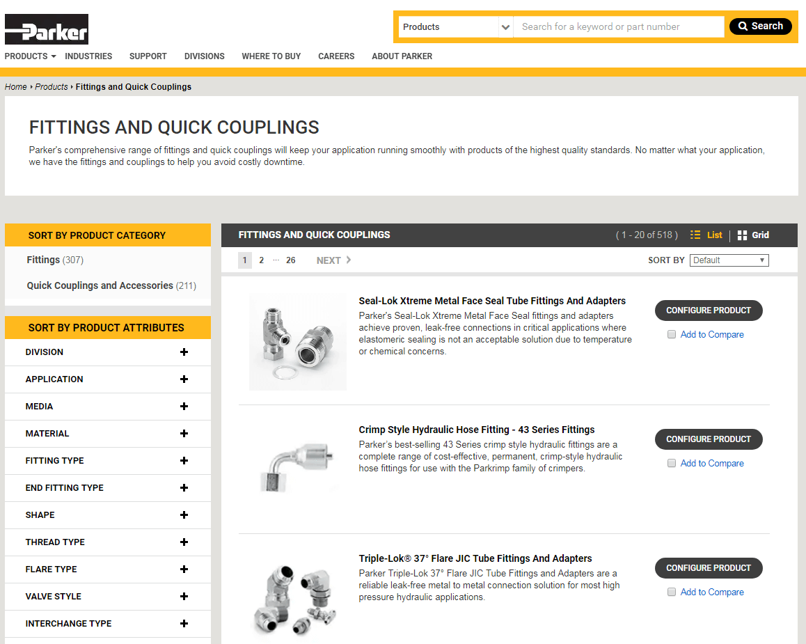The image size is (806, 644).
Task: Expand the FITTING TYPE attribute plus icon
Action: 184,461
